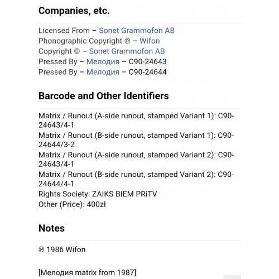
Task: Click the C90-24643 catalog number text
Action: point(147,61)
